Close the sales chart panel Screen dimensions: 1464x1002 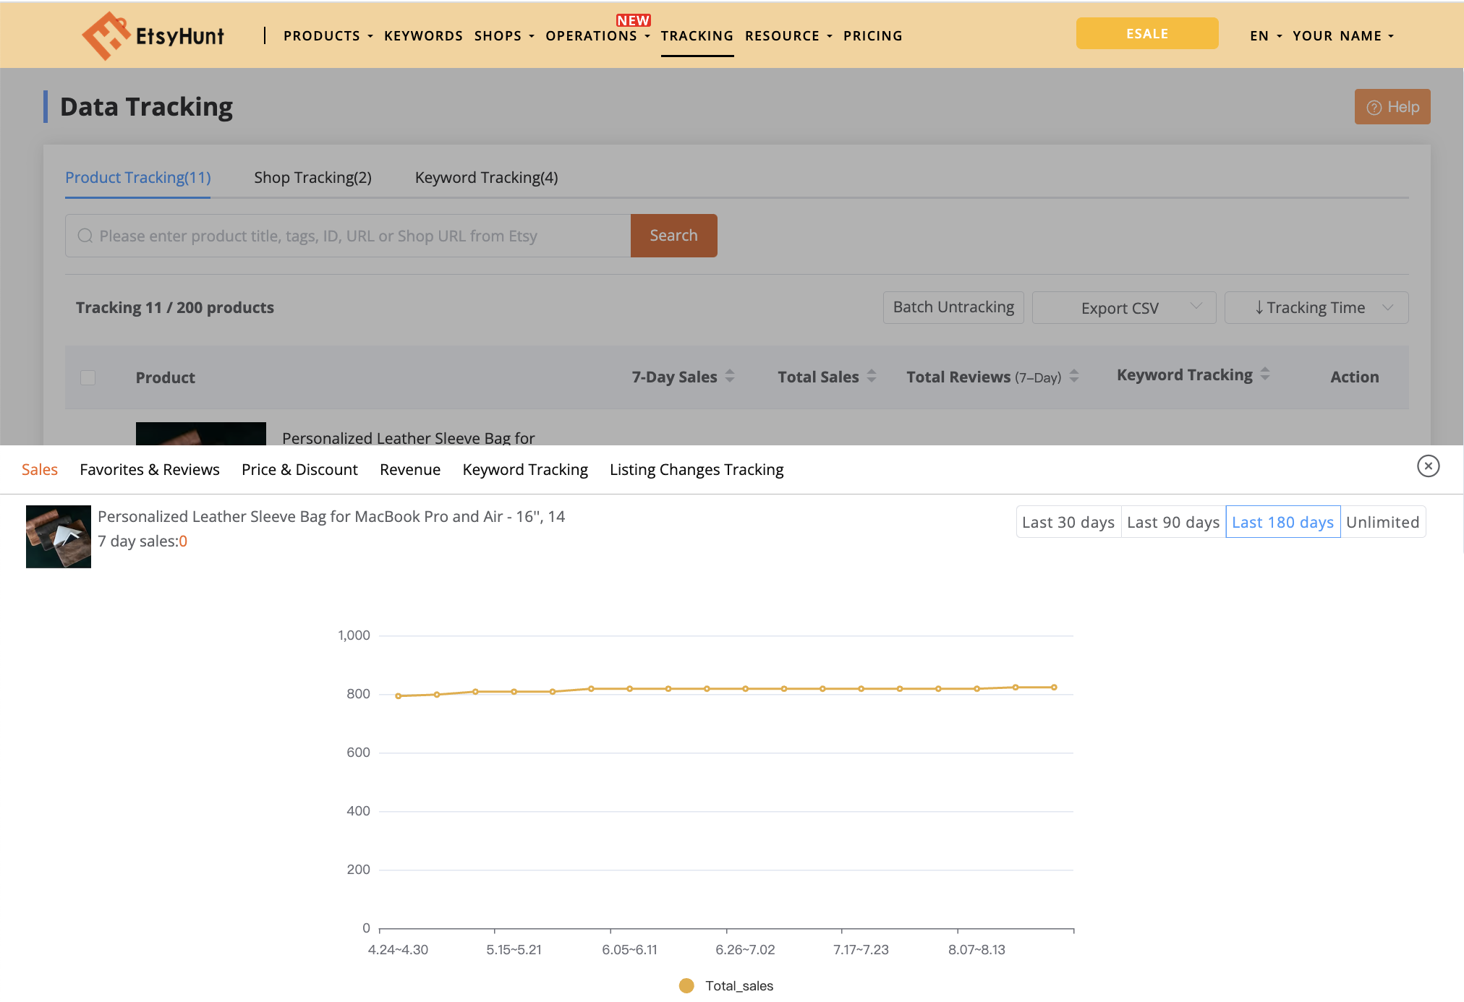coord(1428,466)
